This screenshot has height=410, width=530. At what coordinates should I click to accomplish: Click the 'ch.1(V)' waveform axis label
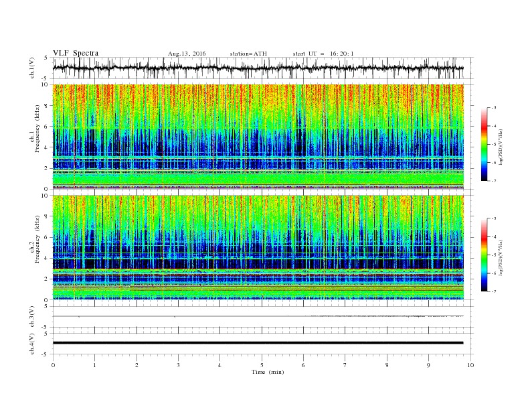point(31,68)
